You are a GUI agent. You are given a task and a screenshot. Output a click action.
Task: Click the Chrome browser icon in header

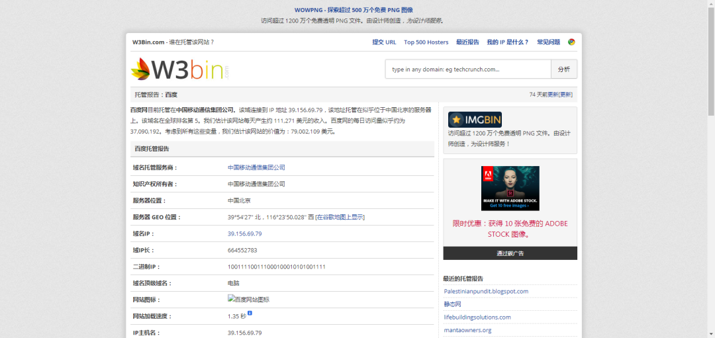coord(571,42)
